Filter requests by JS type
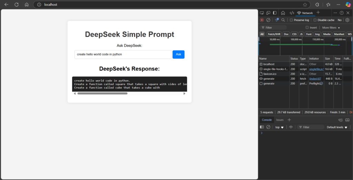This screenshot has width=353, height=180. [301, 34]
